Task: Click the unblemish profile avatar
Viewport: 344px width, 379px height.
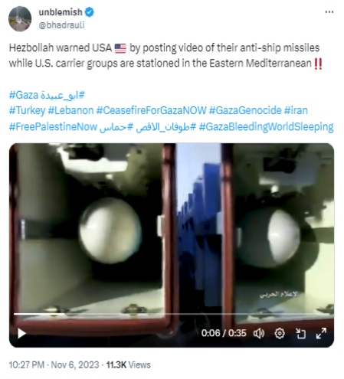Action: click(x=20, y=19)
